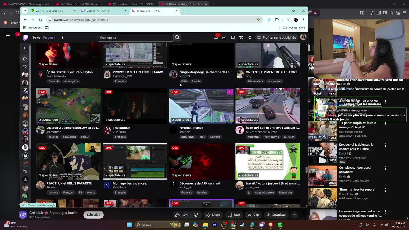Open channel name jibsuuu
Image resolution: width=409 pixels, height=230 pixels.
point(51,188)
